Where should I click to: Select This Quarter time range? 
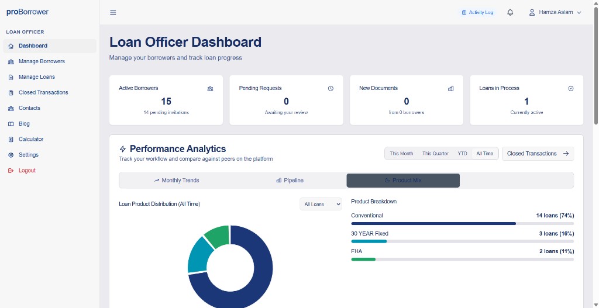pyautogui.click(x=435, y=154)
